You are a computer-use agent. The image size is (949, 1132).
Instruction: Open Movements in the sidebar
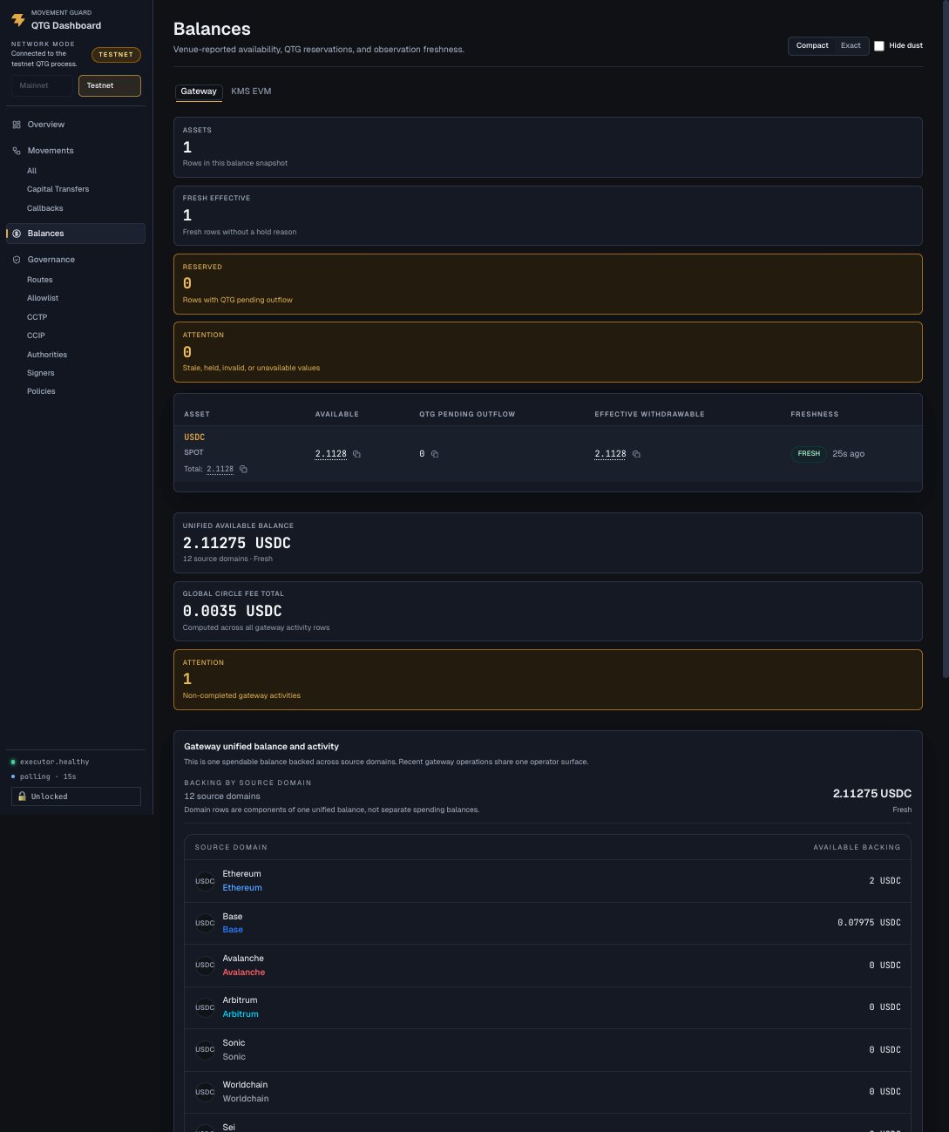coord(75,151)
